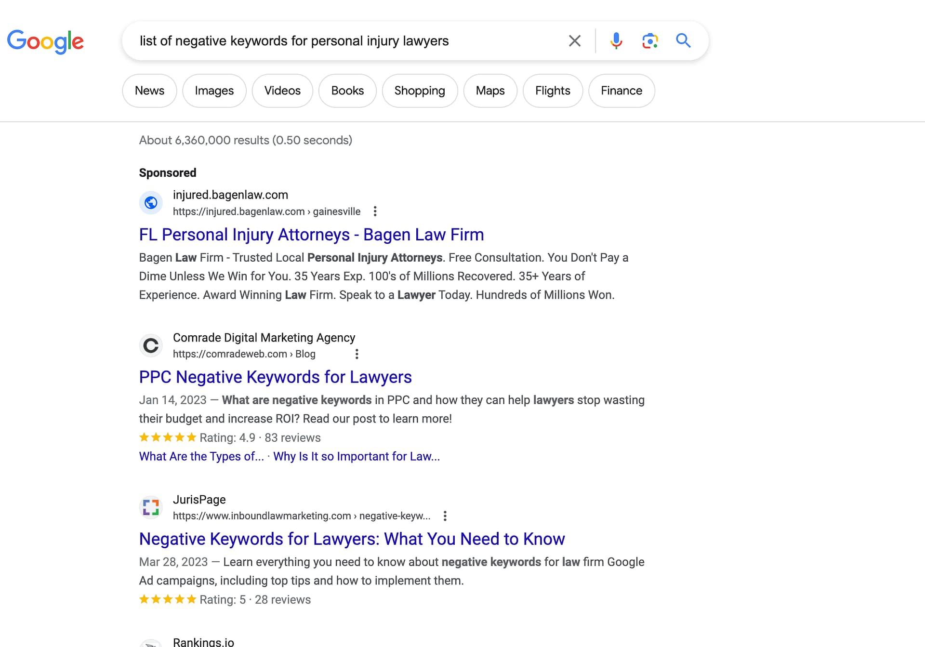Click inside the search query field

pyautogui.click(x=337, y=40)
